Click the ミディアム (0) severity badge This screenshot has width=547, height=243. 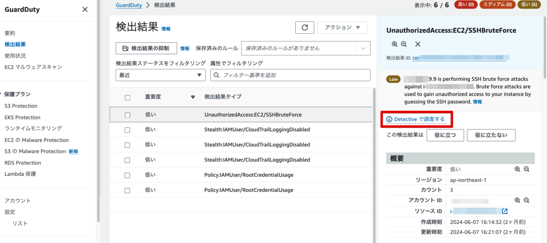(x=498, y=5)
